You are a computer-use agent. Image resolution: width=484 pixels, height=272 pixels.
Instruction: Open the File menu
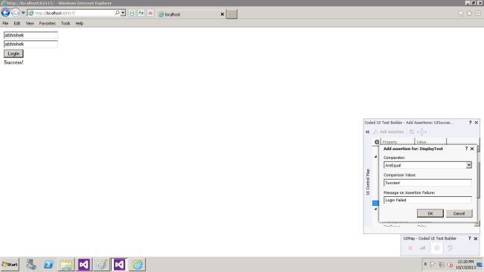click(5, 24)
